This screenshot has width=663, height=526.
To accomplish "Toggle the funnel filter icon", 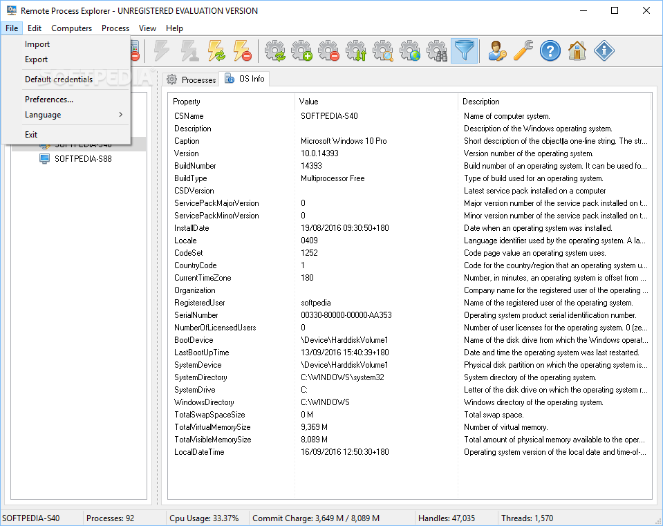I will (x=465, y=51).
